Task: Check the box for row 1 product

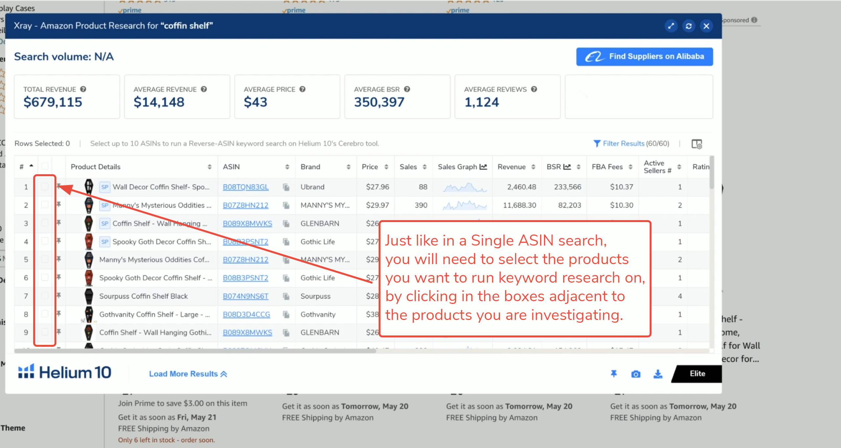Action: point(45,187)
